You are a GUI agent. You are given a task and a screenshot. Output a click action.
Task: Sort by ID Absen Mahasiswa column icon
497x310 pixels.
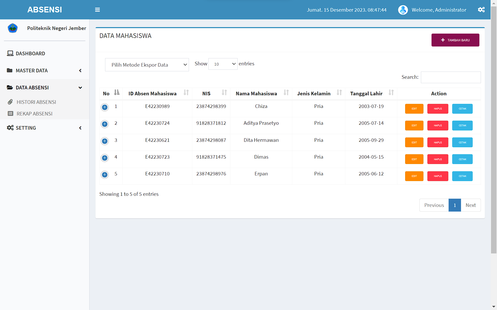coord(186,92)
